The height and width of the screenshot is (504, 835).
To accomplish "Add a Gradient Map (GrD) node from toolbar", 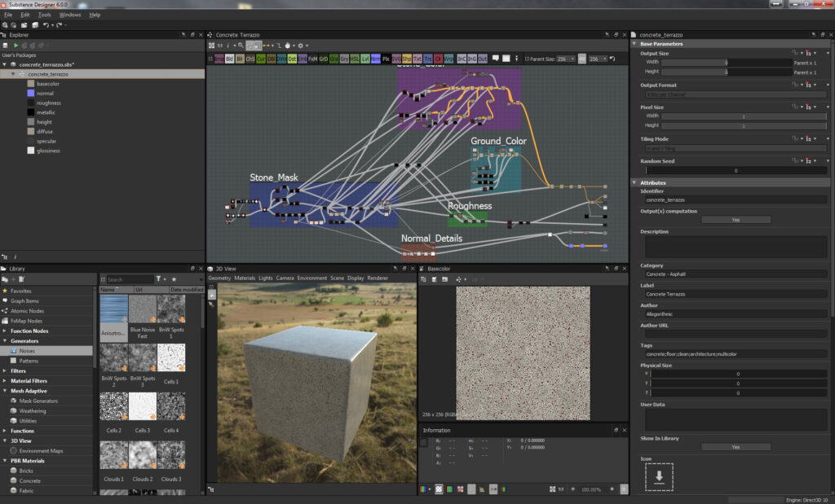I will point(323,59).
